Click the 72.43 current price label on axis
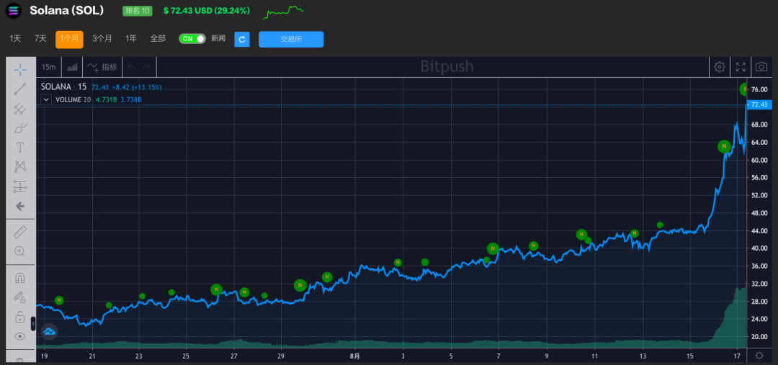The height and width of the screenshot is (365, 778). point(759,104)
